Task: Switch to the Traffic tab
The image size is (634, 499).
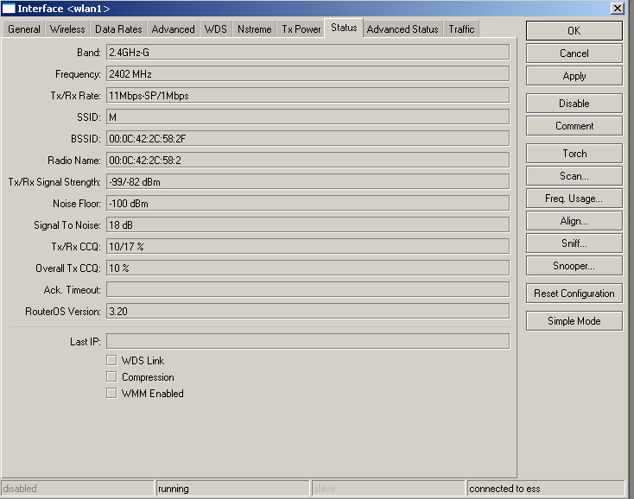Action: (x=461, y=29)
